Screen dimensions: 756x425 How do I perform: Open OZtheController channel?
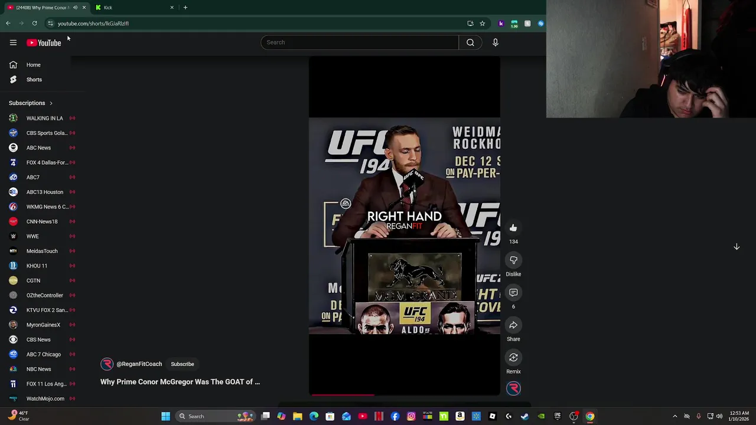coord(41,295)
